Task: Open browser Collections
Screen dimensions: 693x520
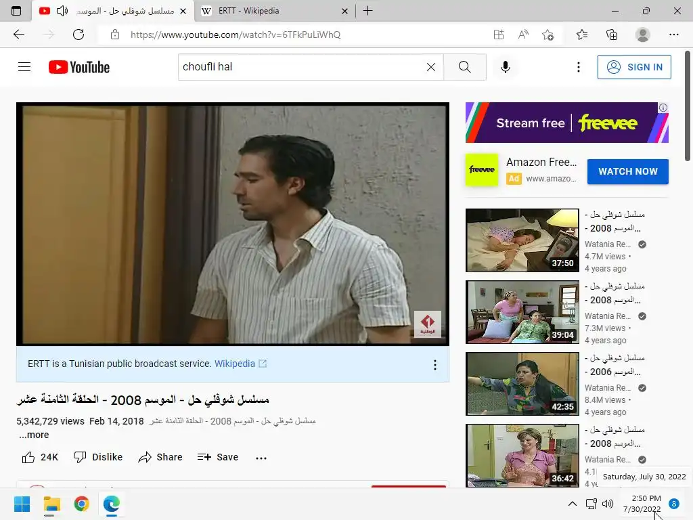Action: [x=612, y=35]
